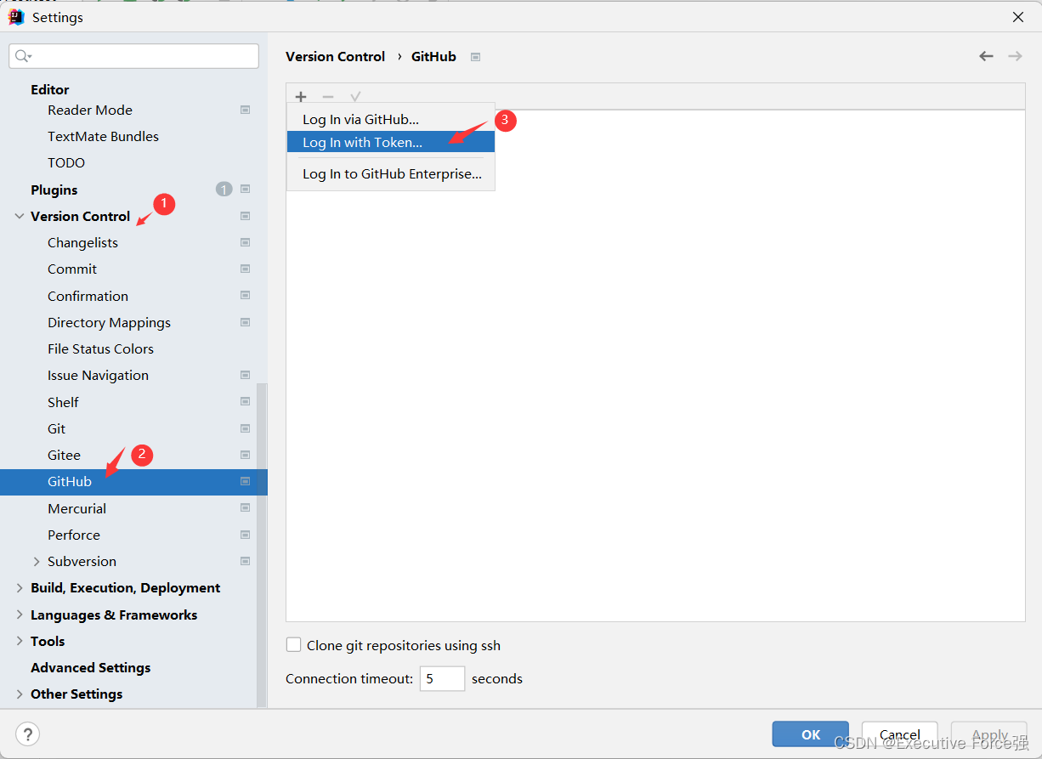Screen dimensions: 1042x759
Task: Open Shelf settings page
Action: pos(63,402)
